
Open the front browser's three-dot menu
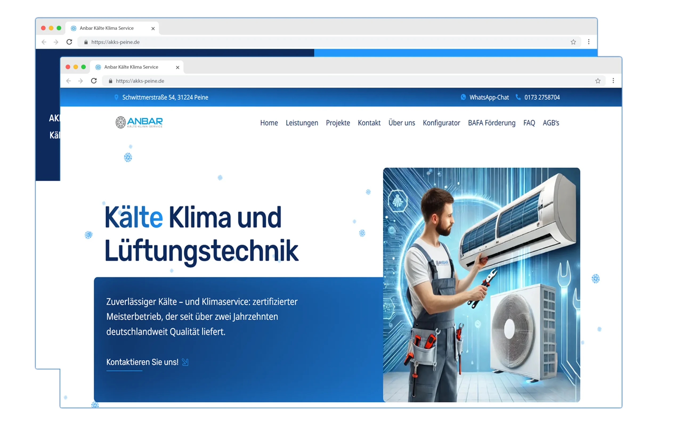point(613,81)
